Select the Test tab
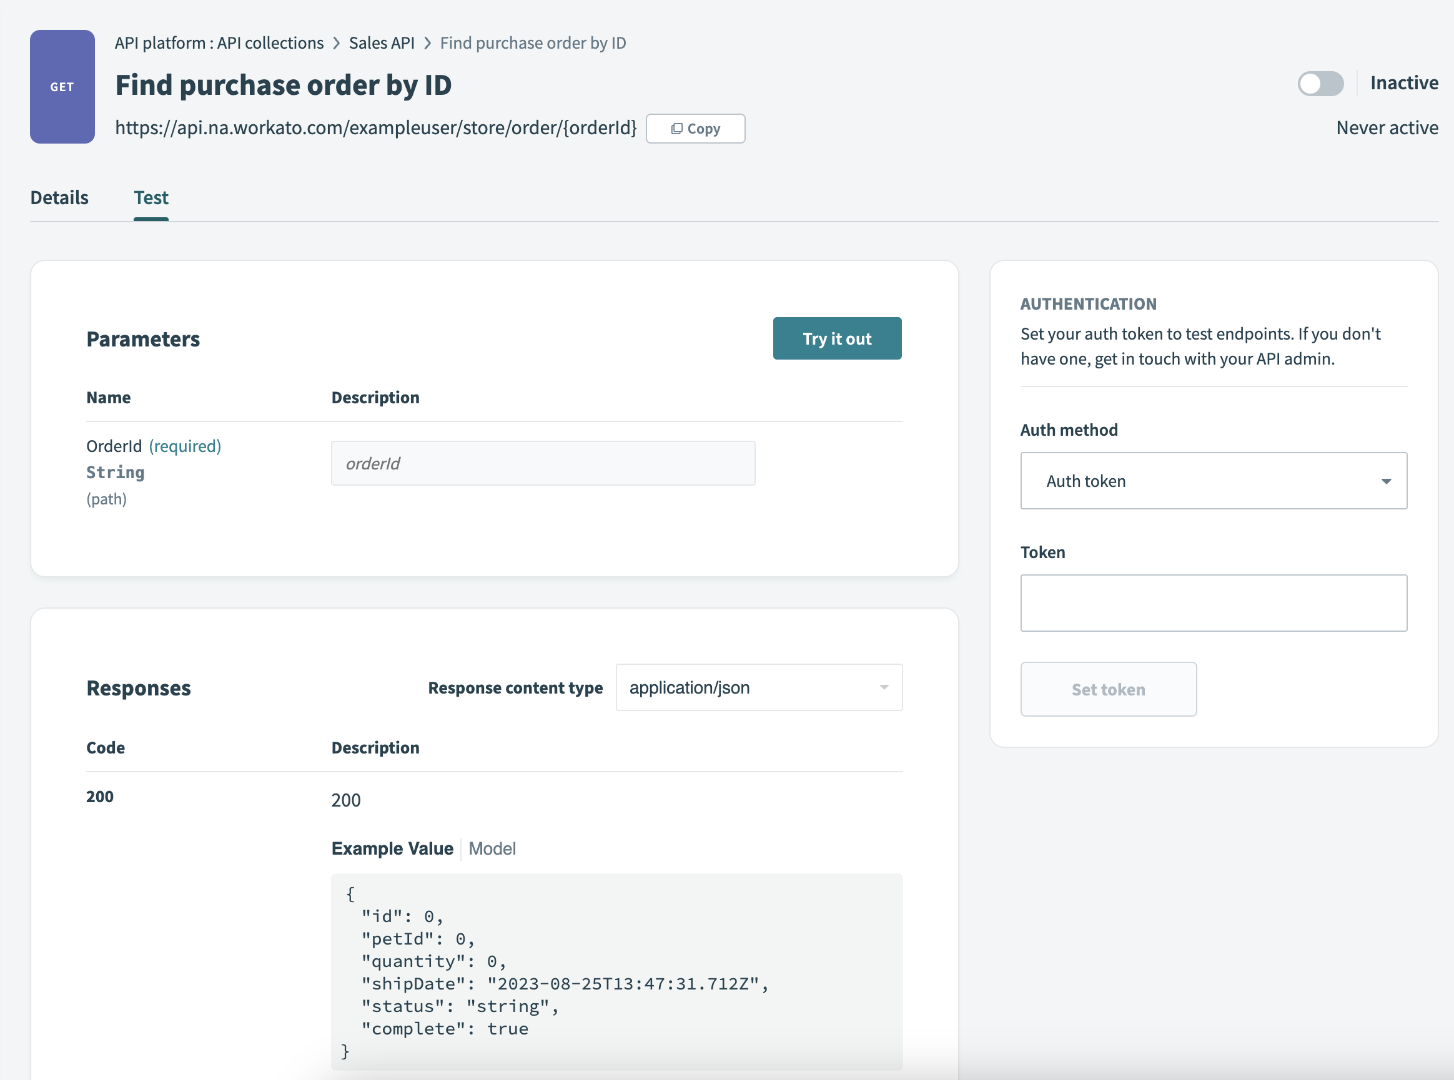Image resolution: width=1454 pixels, height=1080 pixels. pos(151,197)
